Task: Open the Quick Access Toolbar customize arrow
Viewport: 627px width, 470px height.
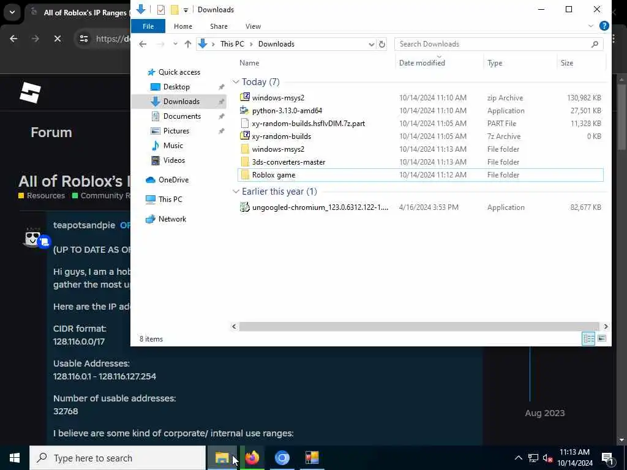Action: pos(186,10)
